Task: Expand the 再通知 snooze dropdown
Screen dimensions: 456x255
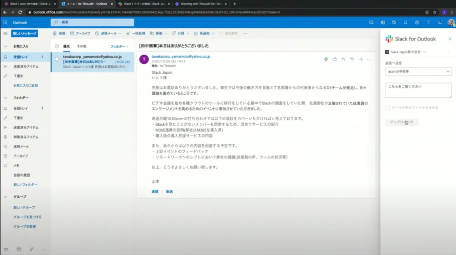Action: click(213, 33)
